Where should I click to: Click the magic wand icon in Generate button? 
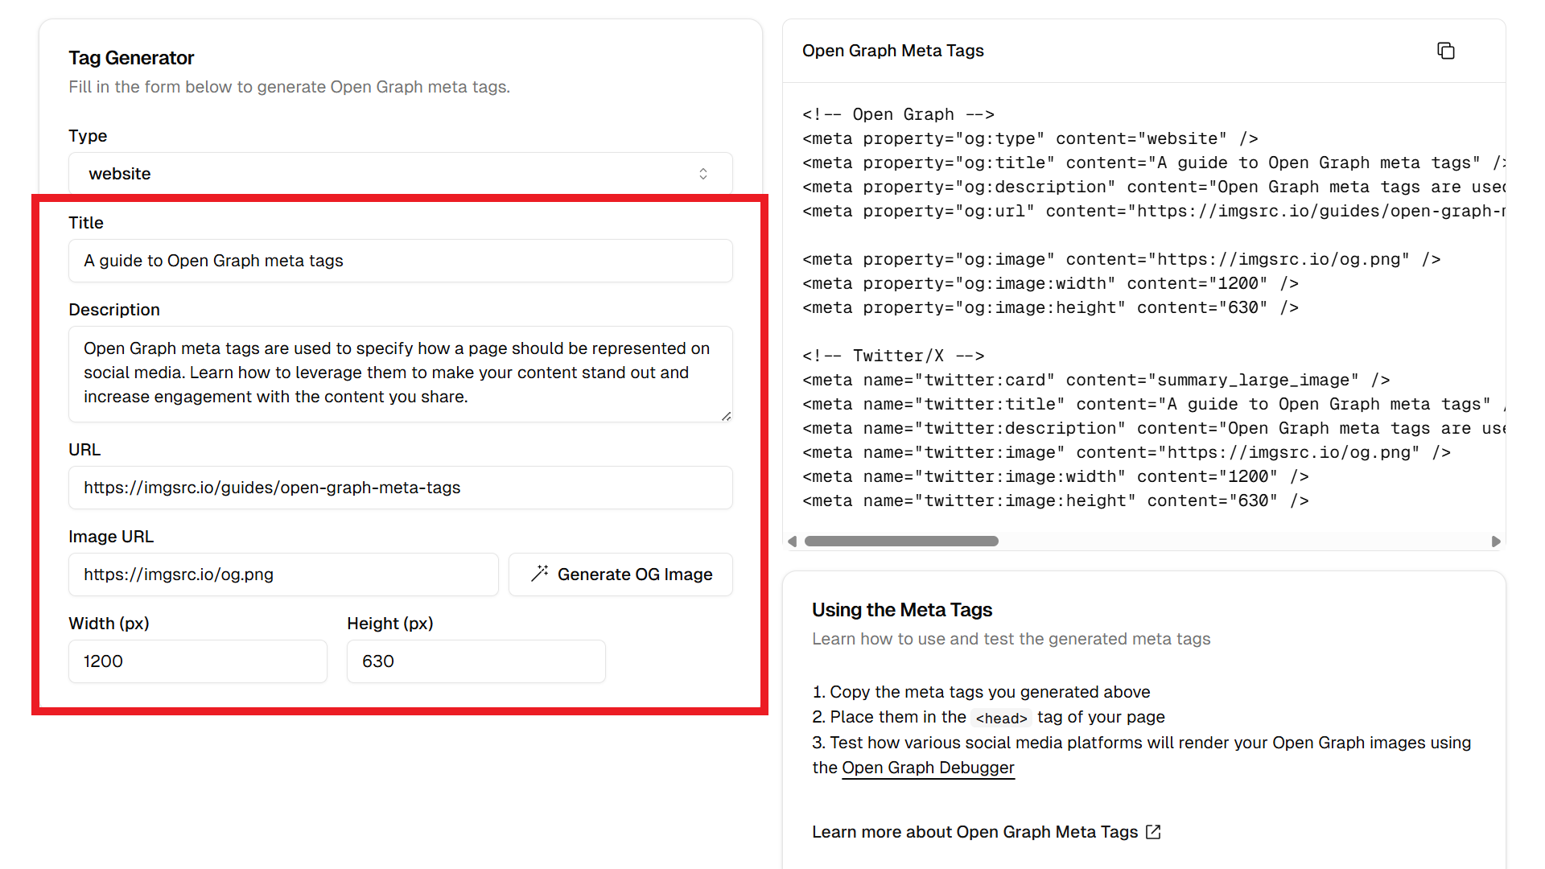click(539, 574)
